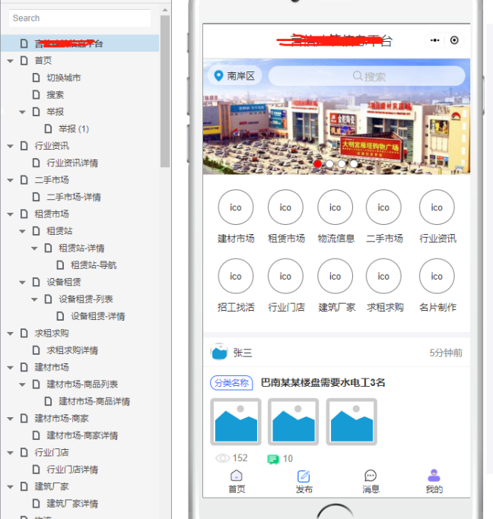Click the shopping plaza banner image

(x=336, y=116)
